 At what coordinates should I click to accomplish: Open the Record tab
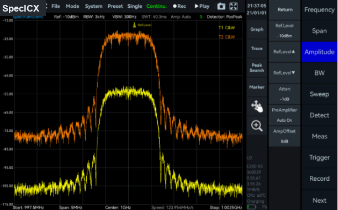(319, 179)
